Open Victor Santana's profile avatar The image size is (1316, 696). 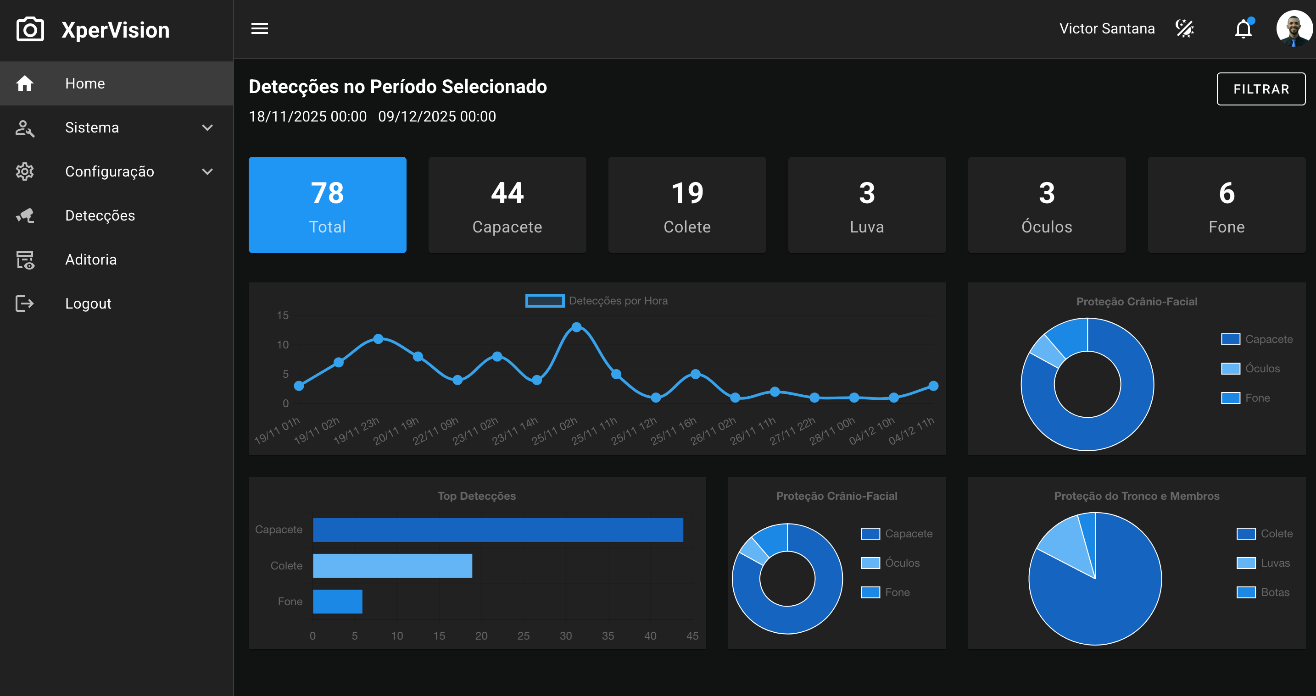click(x=1294, y=28)
